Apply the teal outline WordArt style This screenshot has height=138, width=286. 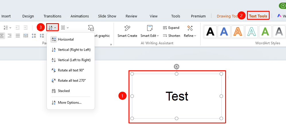pos(251,32)
